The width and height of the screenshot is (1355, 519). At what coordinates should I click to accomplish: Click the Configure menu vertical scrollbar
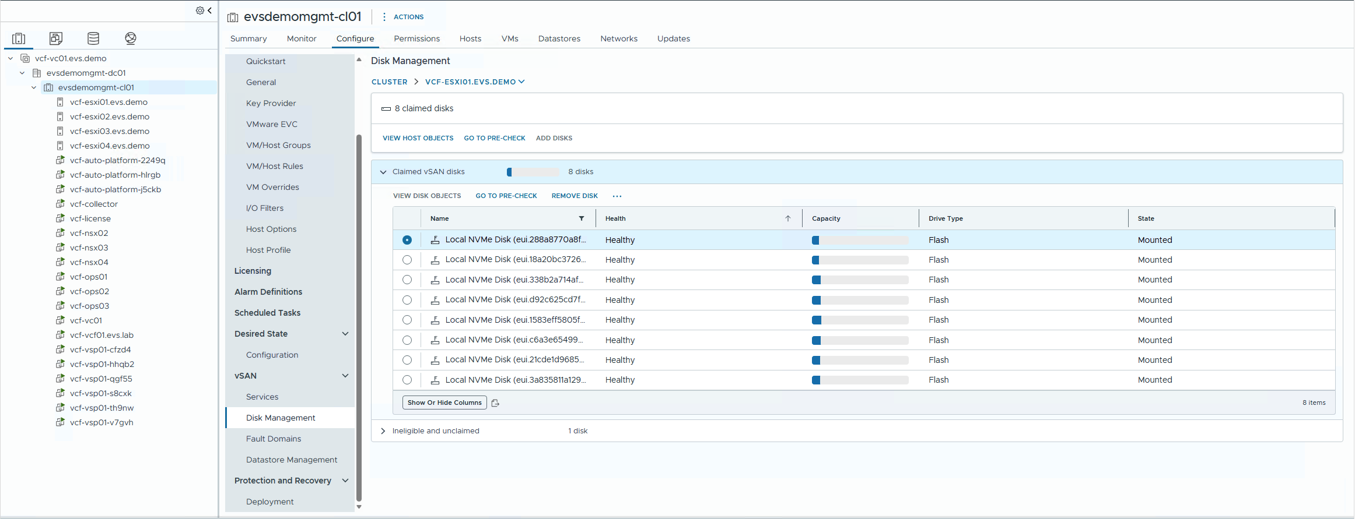click(359, 317)
